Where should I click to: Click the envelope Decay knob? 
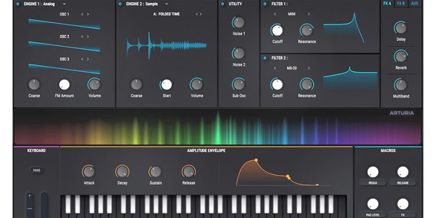tap(122, 171)
